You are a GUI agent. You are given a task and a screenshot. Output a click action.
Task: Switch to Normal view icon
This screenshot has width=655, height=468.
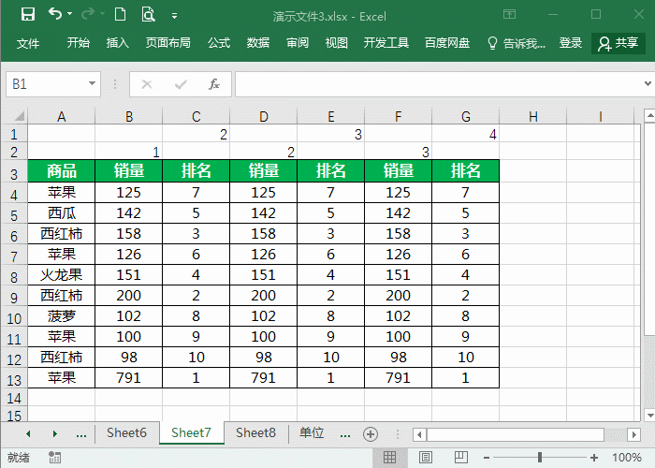389,457
